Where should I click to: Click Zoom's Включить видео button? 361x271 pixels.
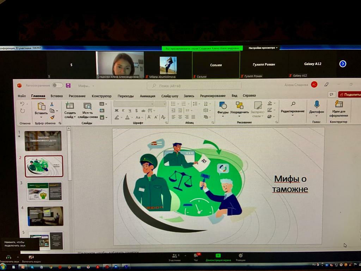[x=31, y=259]
